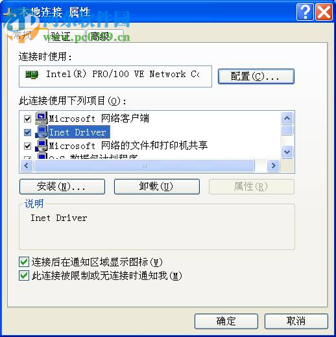Click the local connection title bar icon

[9, 13]
